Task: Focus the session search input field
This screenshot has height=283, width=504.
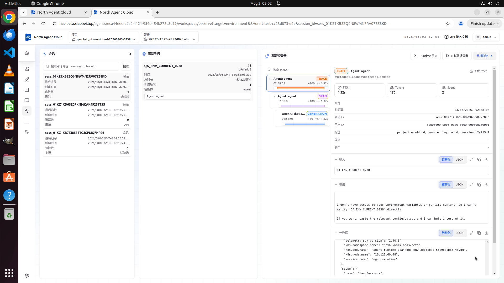Action: point(81,66)
